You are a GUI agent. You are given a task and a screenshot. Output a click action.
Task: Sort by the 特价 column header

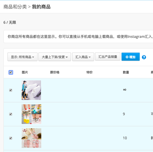(x=89, y=72)
